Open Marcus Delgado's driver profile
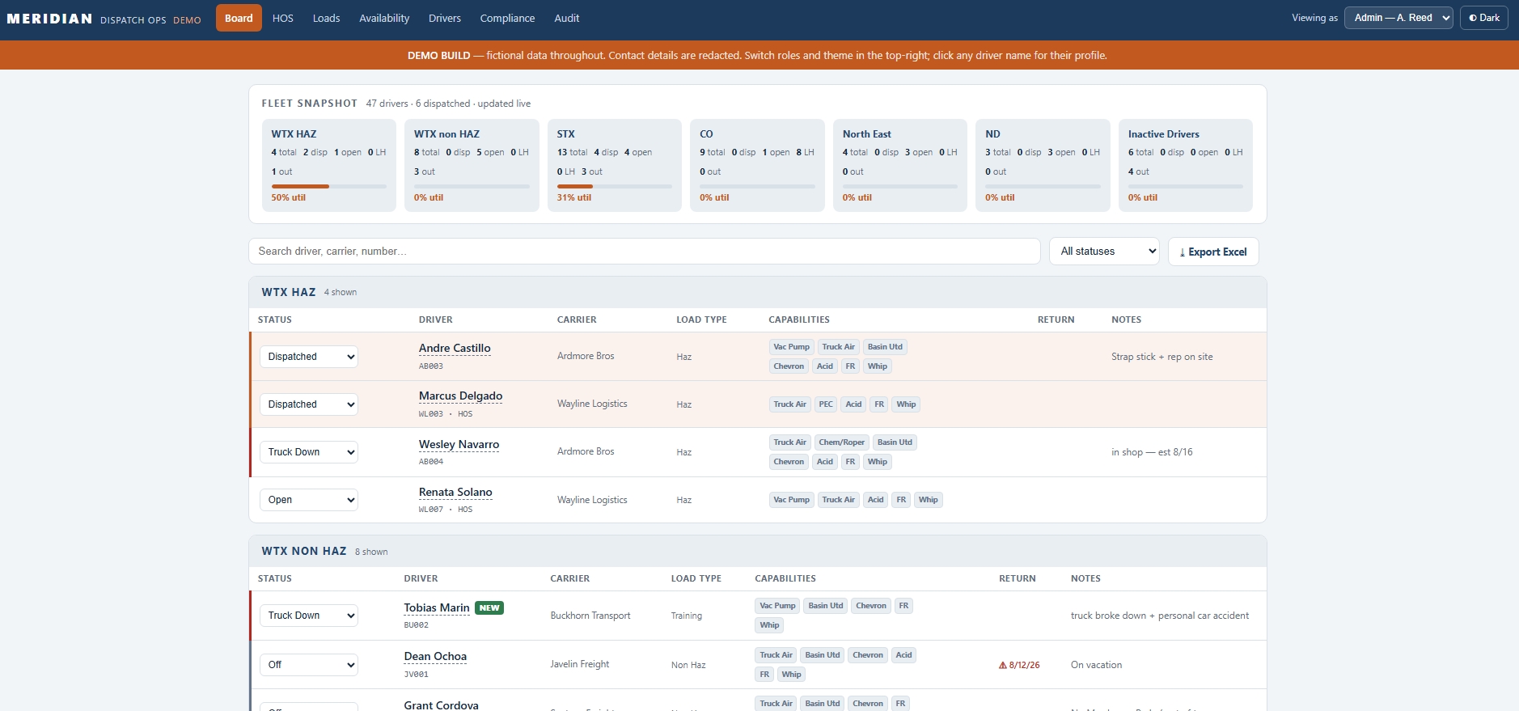This screenshot has width=1519, height=711. [x=460, y=396]
